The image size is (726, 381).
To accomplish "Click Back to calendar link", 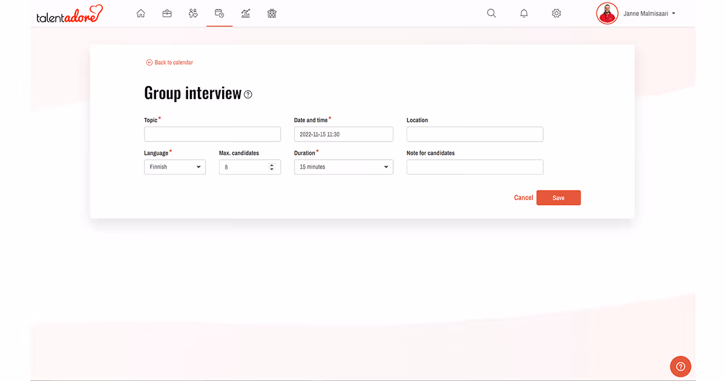I will coord(169,62).
